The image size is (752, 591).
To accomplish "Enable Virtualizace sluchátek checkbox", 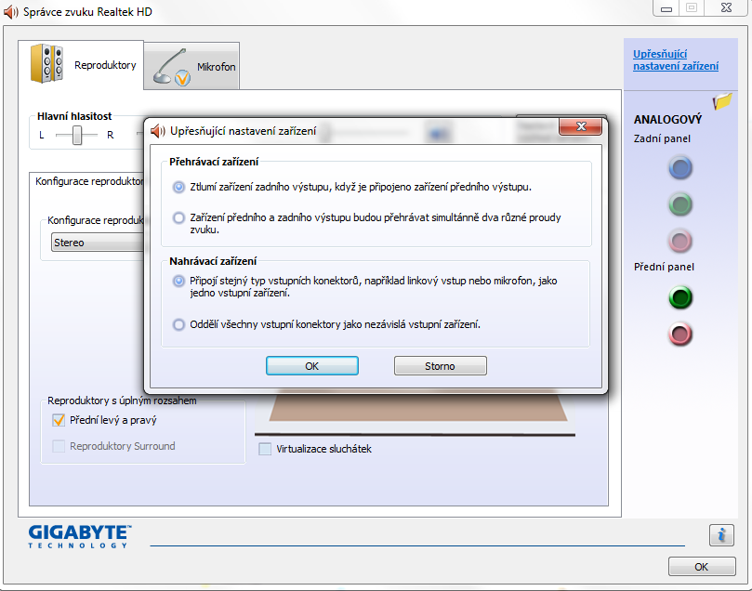I will coord(265,449).
